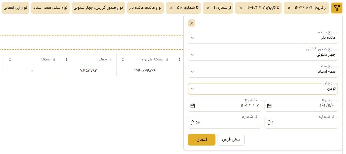Remove the تا تاریخ filter chip

point(241,8)
